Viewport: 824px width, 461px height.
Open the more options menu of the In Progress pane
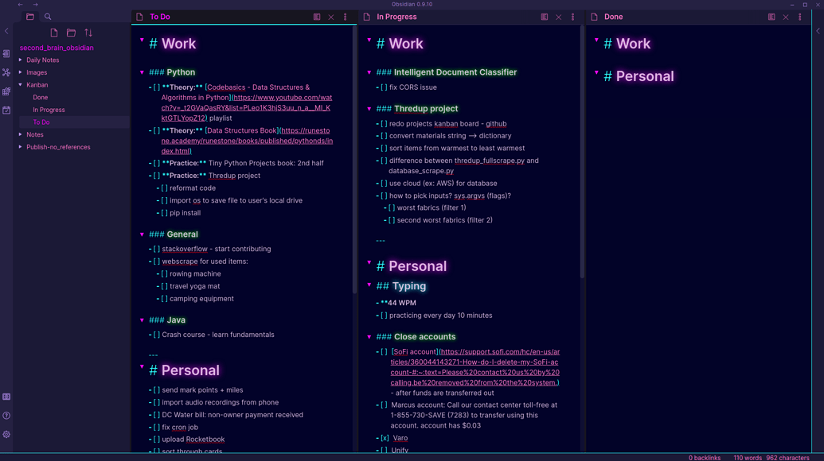point(572,16)
